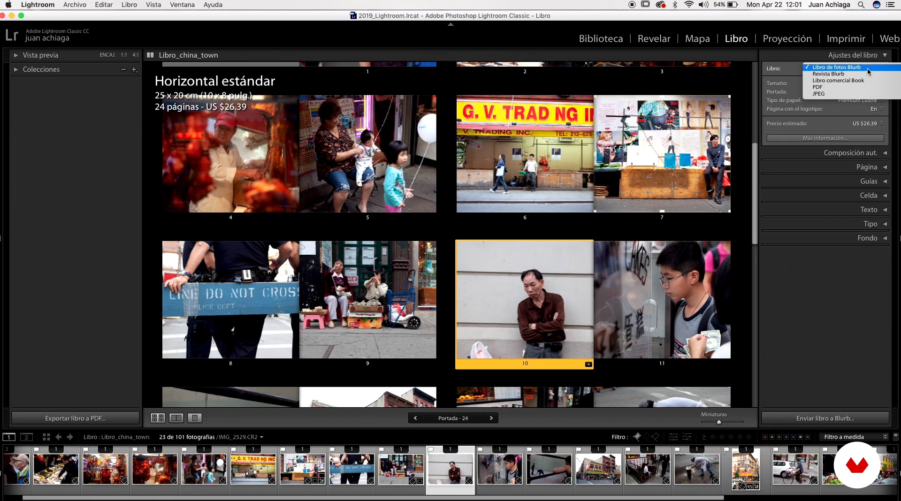Switch to single page view

[x=194, y=418]
